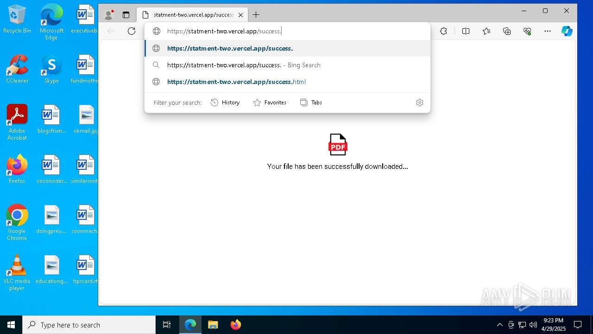Open the Action Center notifications icon
Screen dimensions: 593x334
tap(578, 325)
